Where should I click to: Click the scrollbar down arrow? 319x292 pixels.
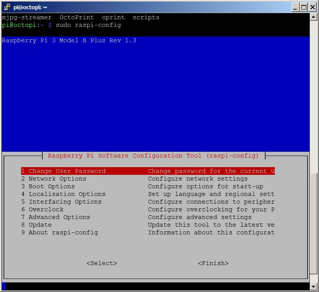pos(313,287)
